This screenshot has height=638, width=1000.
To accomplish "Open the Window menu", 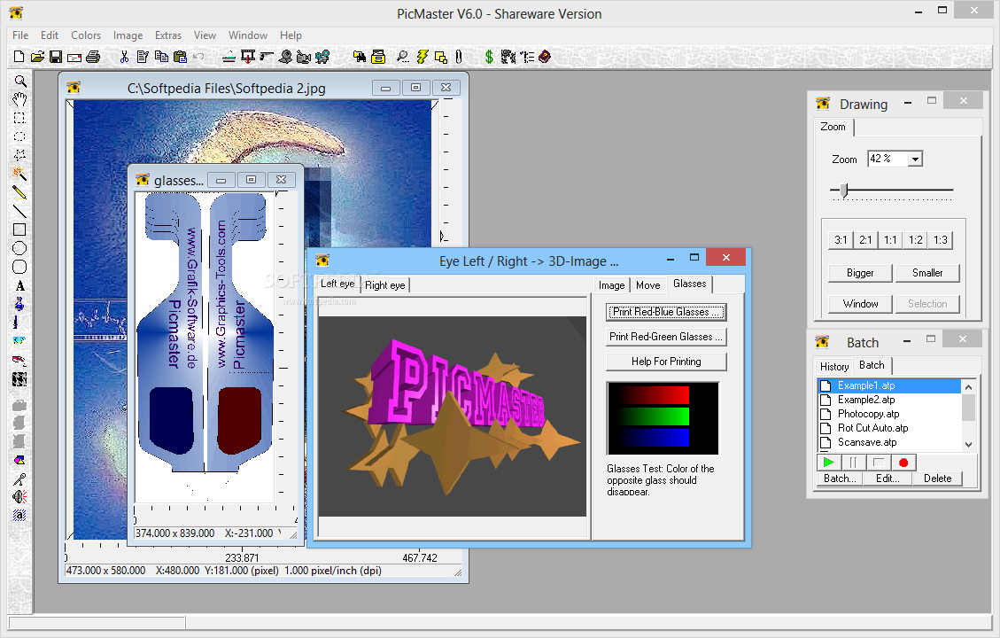I will (x=248, y=35).
